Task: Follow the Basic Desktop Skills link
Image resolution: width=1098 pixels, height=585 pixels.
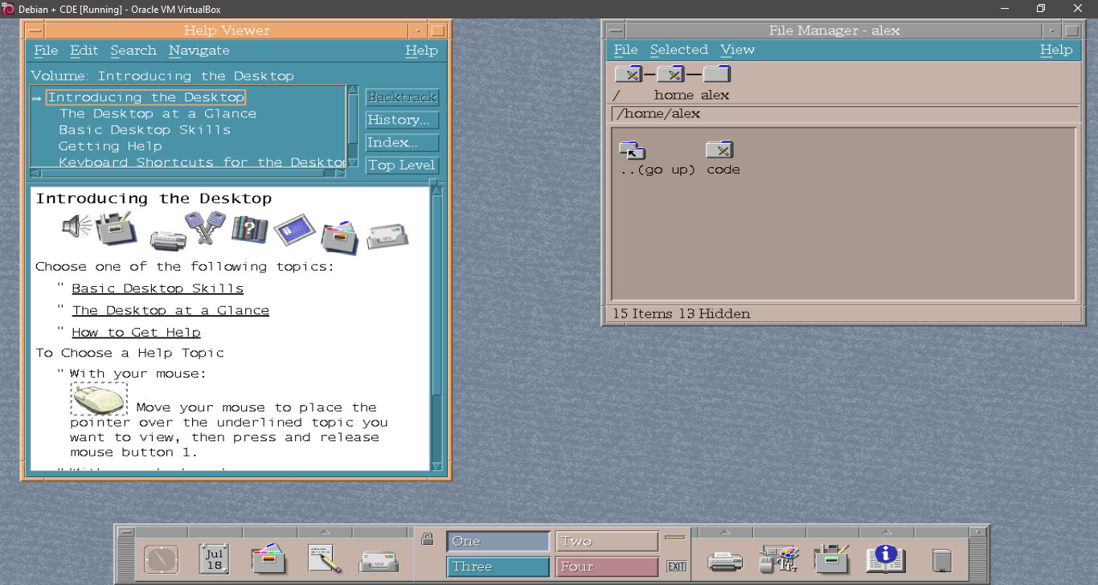Action: pyautogui.click(x=158, y=288)
